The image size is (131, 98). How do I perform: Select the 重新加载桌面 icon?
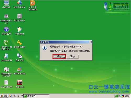(x=19, y=71)
